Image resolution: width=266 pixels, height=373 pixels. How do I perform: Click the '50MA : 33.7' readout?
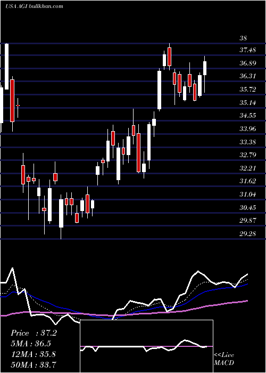tap(33, 364)
